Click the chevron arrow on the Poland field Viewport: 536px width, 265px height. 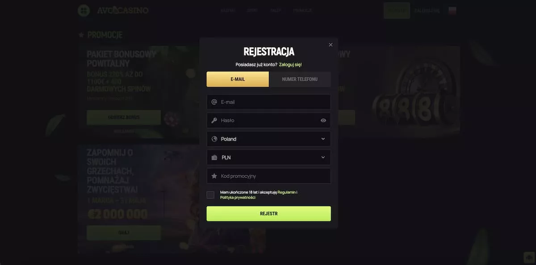pyautogui.click(x=323, y=139)
